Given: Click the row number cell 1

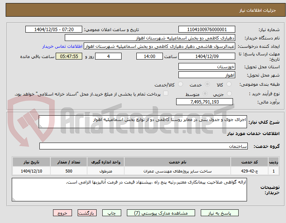Looking at the screenshot, I should coord(273,171).
